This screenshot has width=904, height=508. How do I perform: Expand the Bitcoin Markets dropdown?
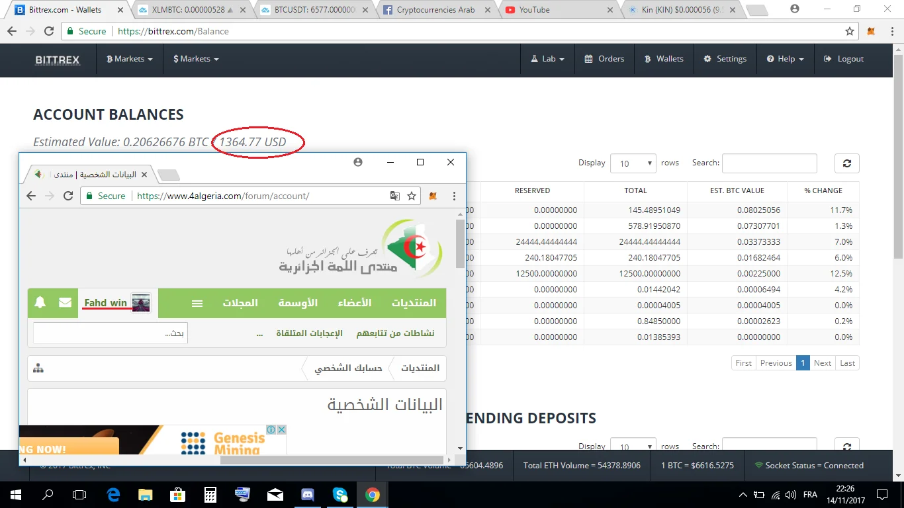coord(130,59)
